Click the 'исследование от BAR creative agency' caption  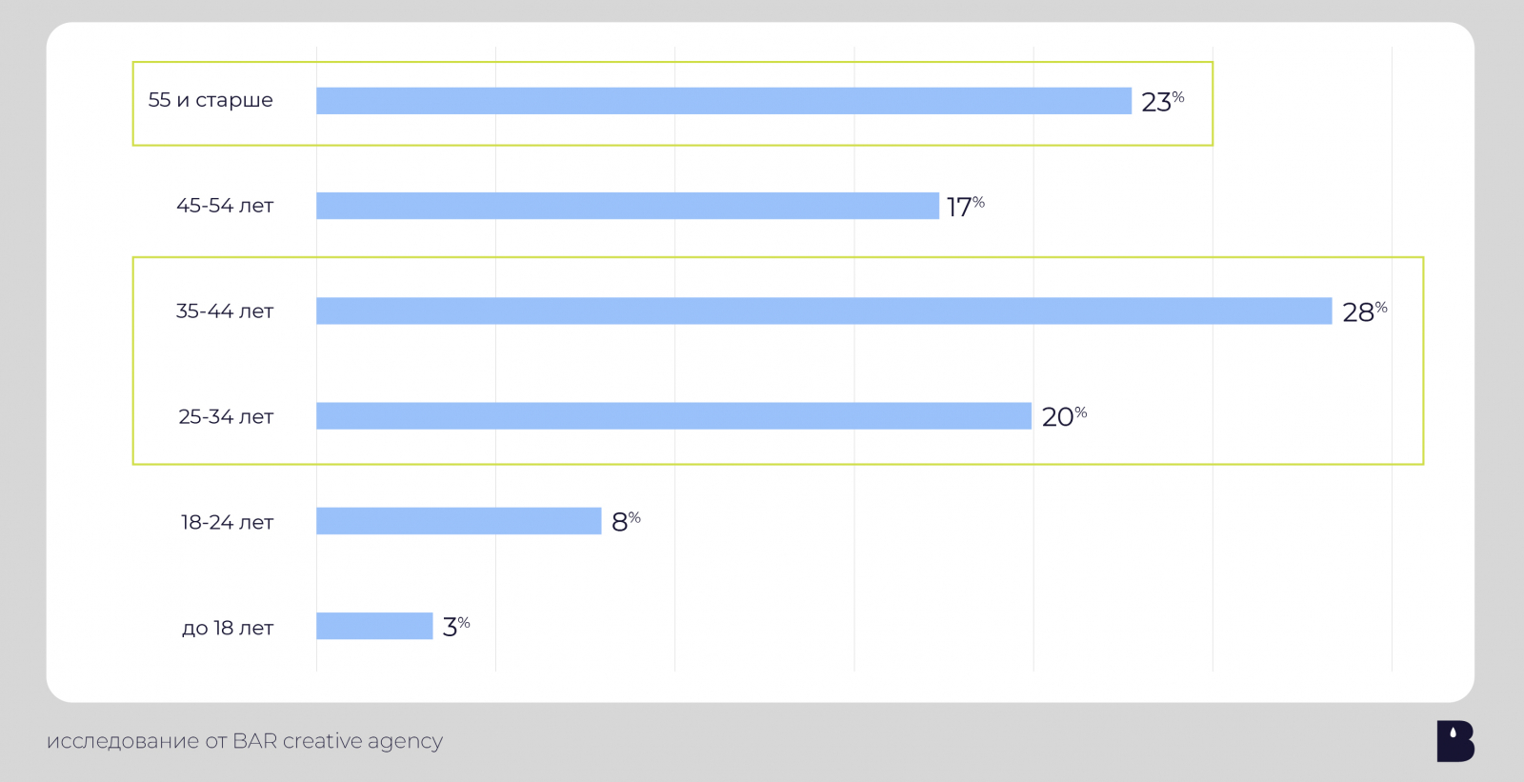(x=245, y=741)
